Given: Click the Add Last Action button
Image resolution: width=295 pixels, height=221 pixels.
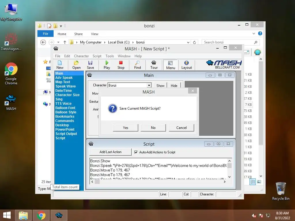Looking at the screenshot, I should [x=110, y=152].
